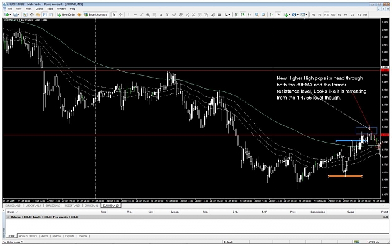Toggle Expert Advisors on or off
The image size is (392, 246).
[x=95, y=14]
